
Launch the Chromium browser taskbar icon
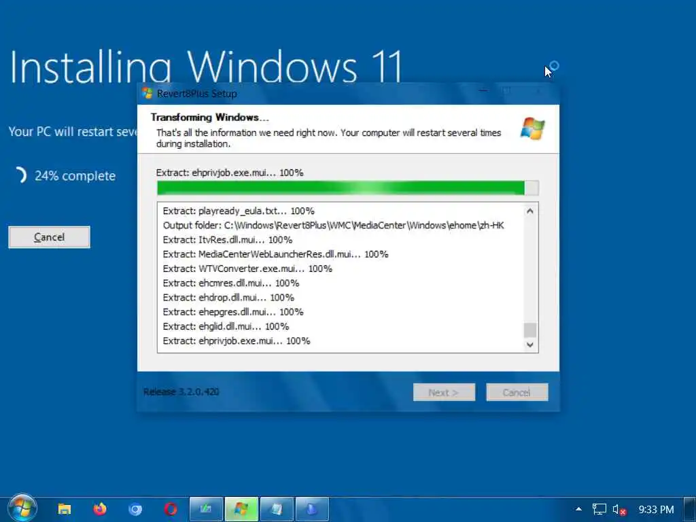point(135,509)
